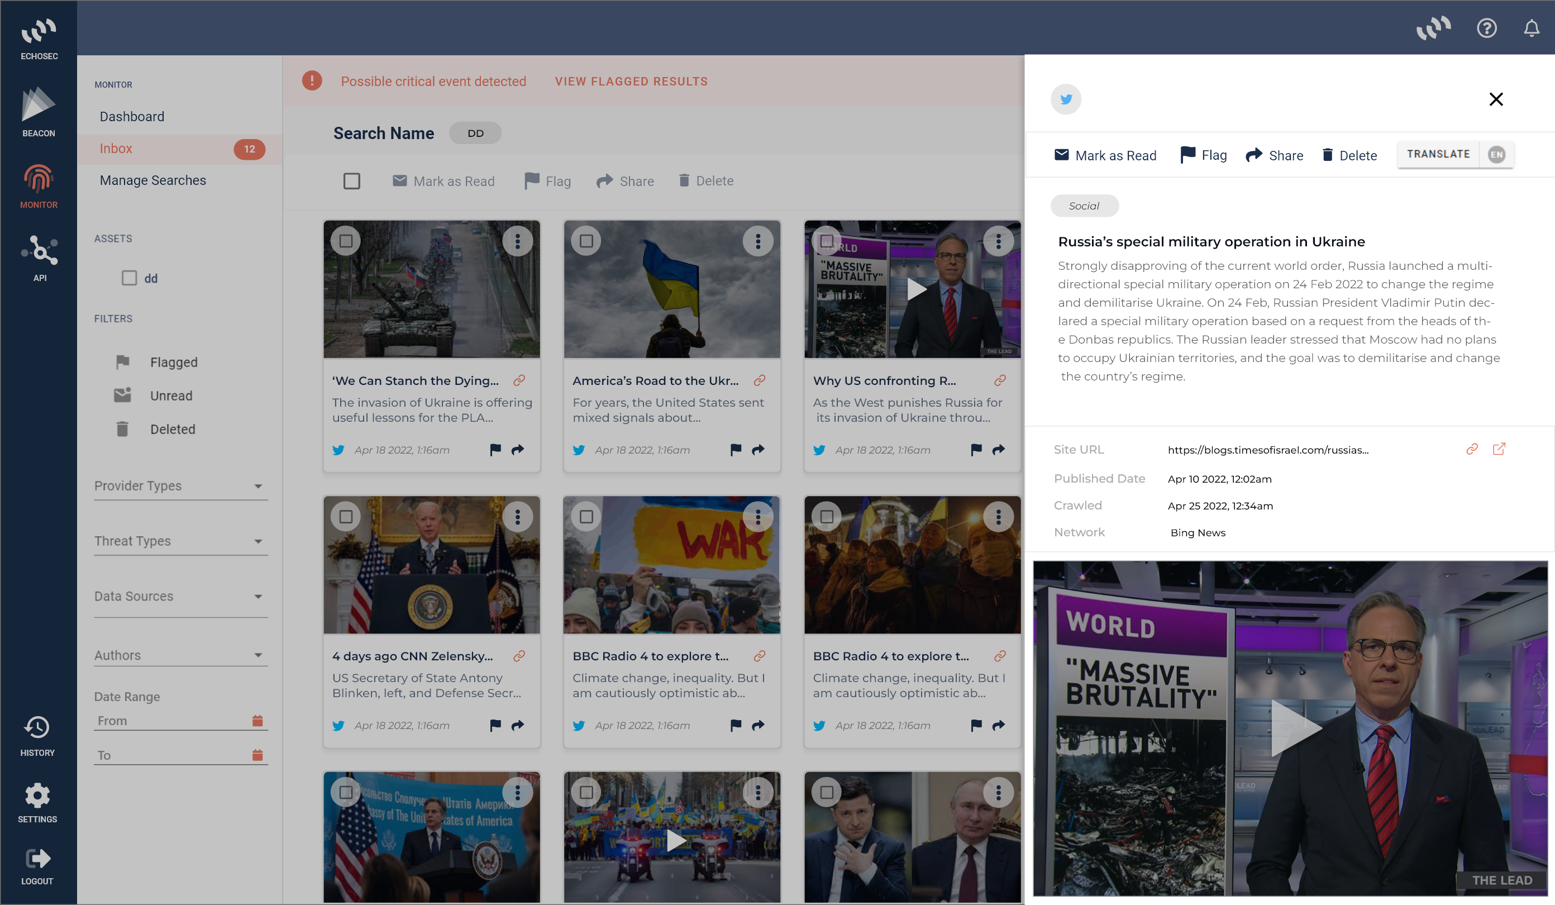The width and height of the screenshot is (1555, 905).
Task: Open the API section
Action: (x=38, y=252)
